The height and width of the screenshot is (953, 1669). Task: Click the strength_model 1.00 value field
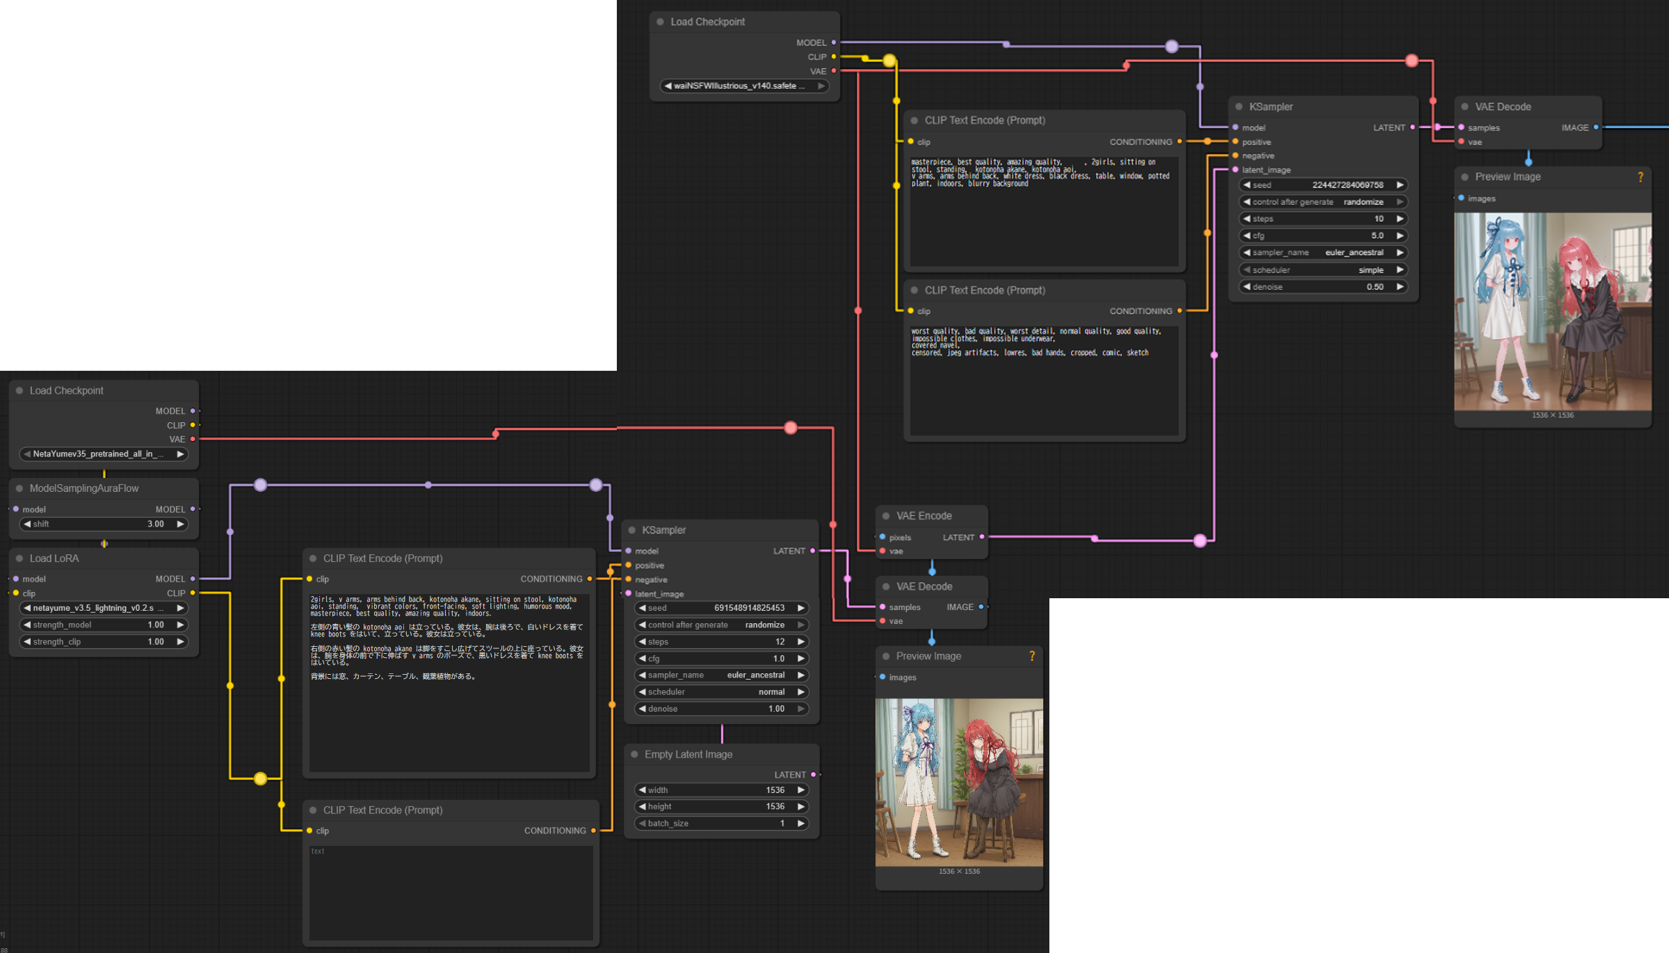[x=103, y=625]
